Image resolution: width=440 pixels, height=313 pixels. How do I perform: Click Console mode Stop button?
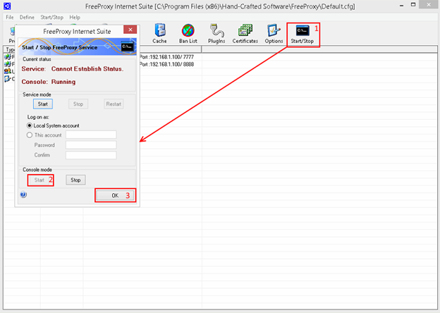pos(75,180)
